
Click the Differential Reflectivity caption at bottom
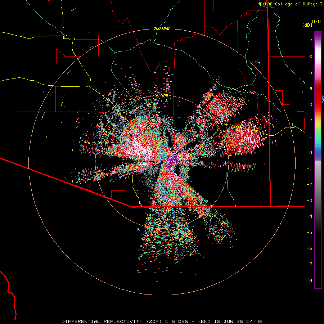click(x=162, y=321)
